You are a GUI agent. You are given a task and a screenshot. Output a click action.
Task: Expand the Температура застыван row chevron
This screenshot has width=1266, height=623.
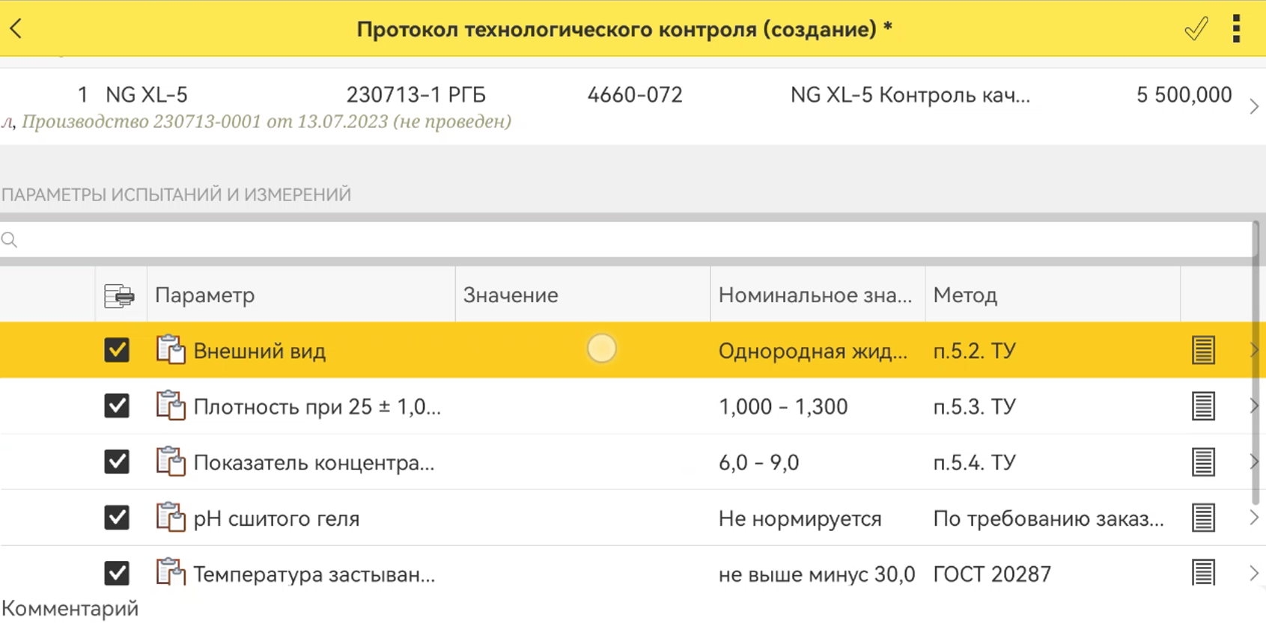click(1254, 574)
